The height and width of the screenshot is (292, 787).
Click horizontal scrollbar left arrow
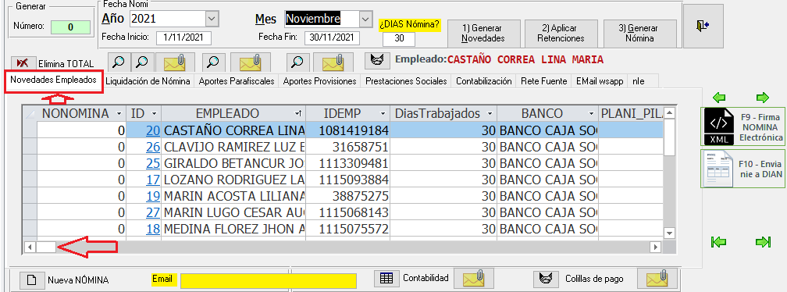pyautogui.click(x=30, y=247)
